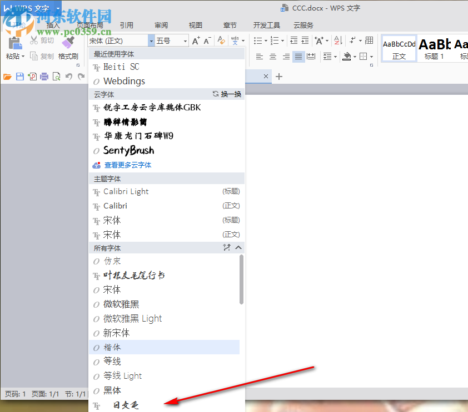Open the font name dropdown arrow
The width and height of the screenshot is (468, 412).
click(151, 41)
